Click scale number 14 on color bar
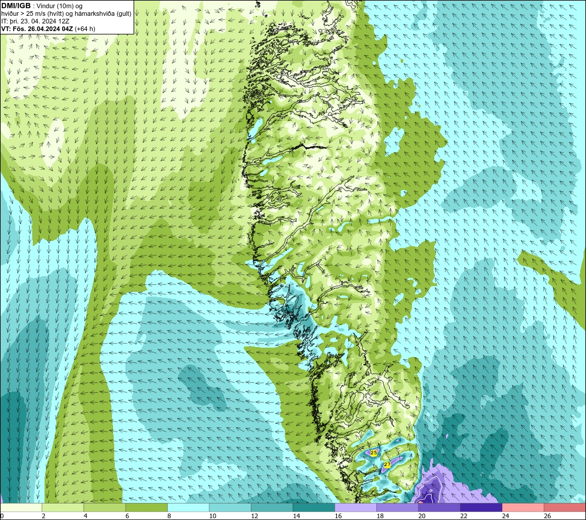 (297, 516)
